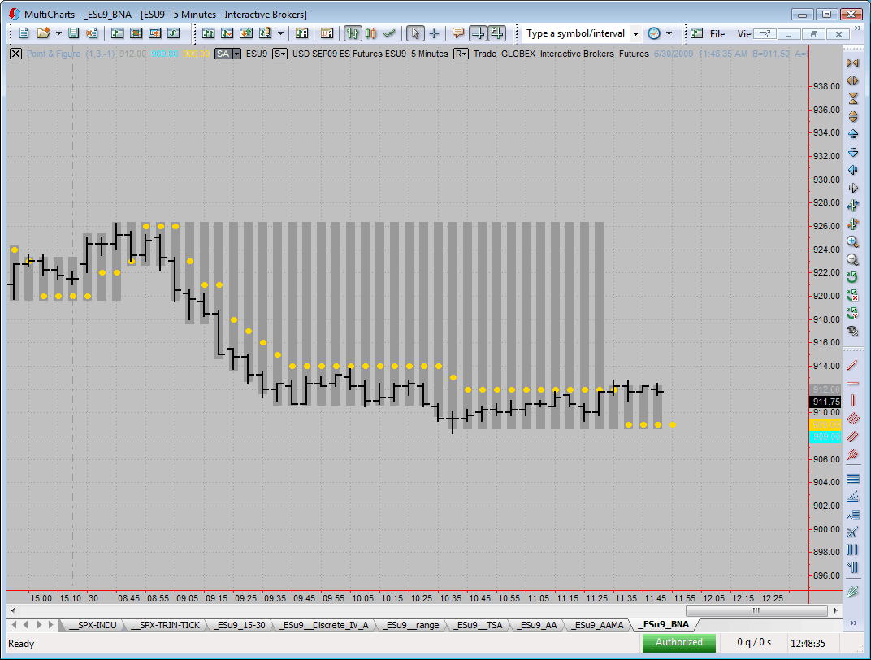Jump to first workspace tab arrow
The height and width of the screenshot is (660, 871).
[x=13, y=625]
